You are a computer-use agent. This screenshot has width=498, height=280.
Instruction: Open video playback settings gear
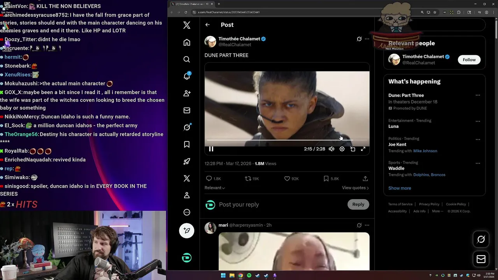click(x=342, y=149)
